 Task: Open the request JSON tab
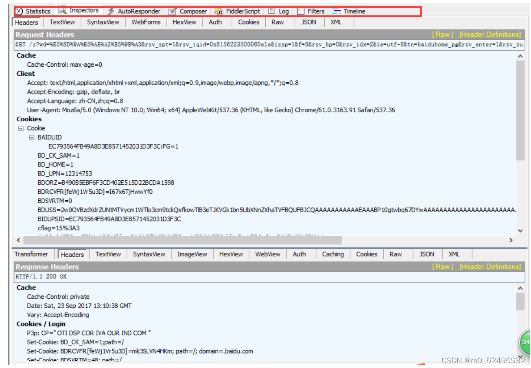click(x=309, y=22)
